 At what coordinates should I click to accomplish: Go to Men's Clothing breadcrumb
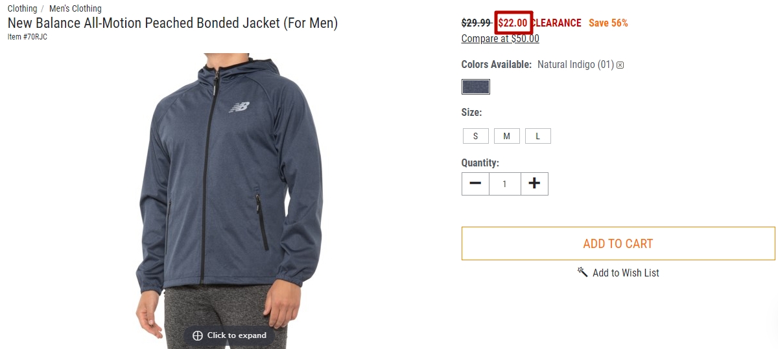point(75,8)
